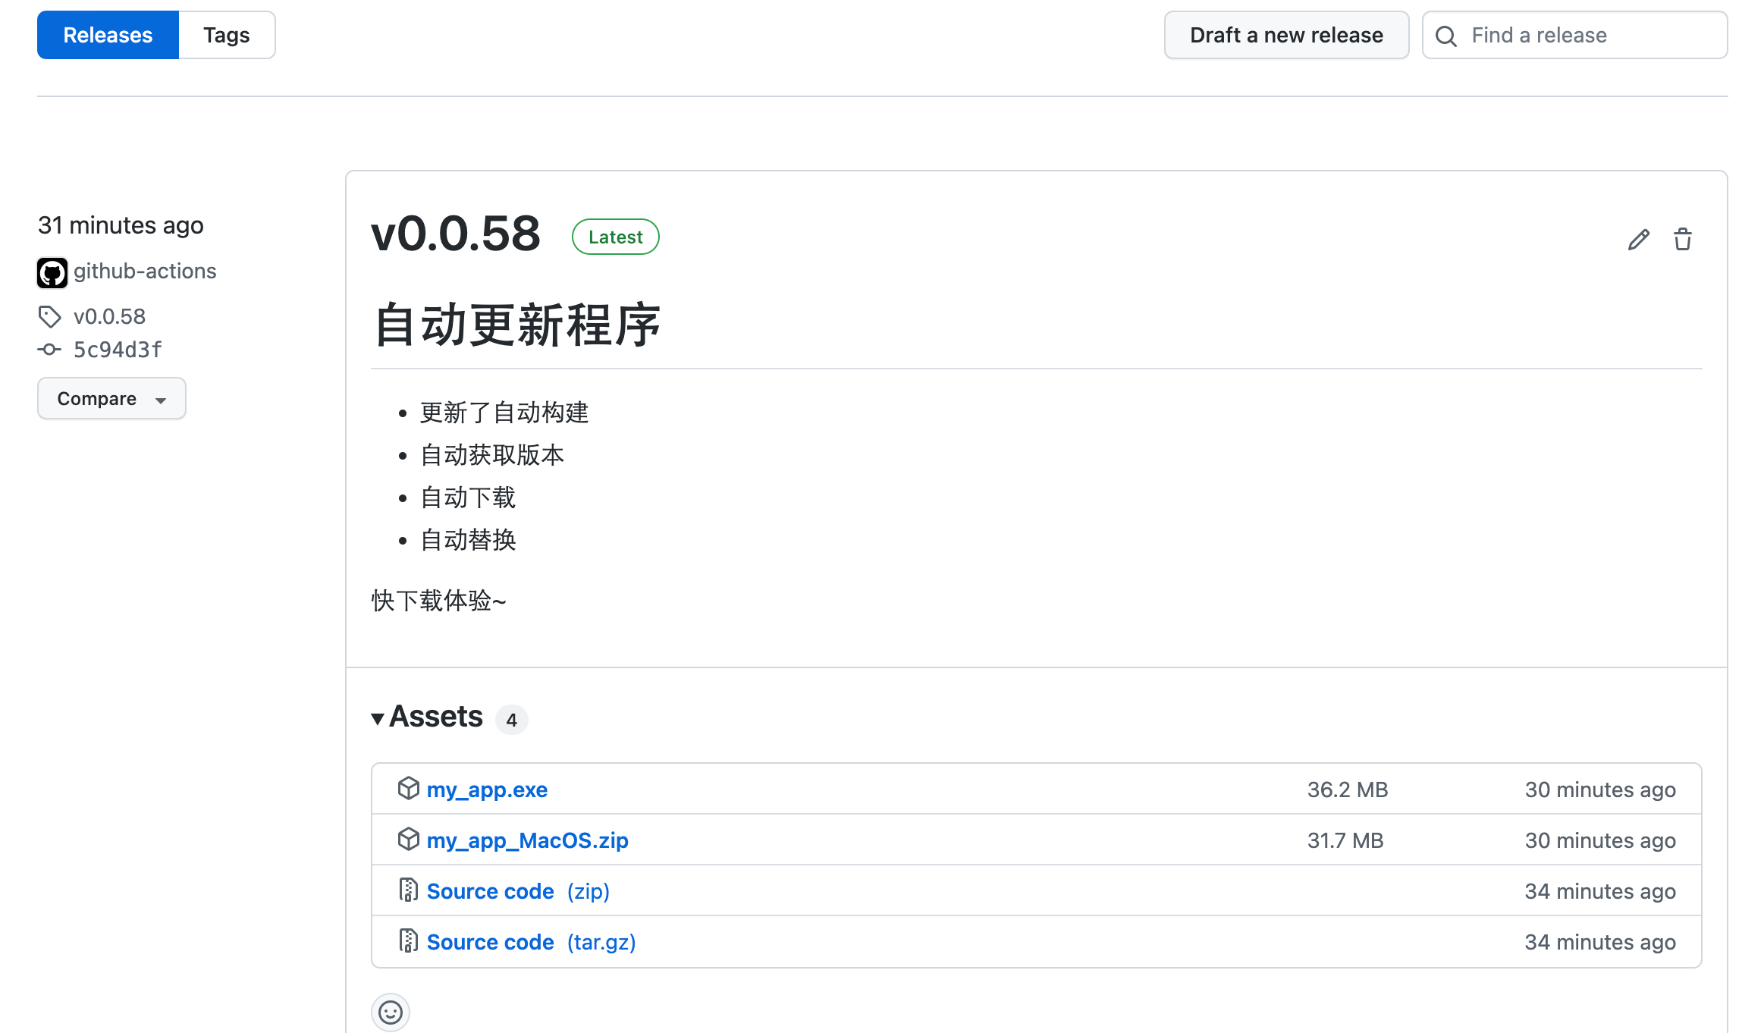The image size is (1764, 1033).
Task: Click the tag icon beside v0.0.58
Action: tap(50, 317)
